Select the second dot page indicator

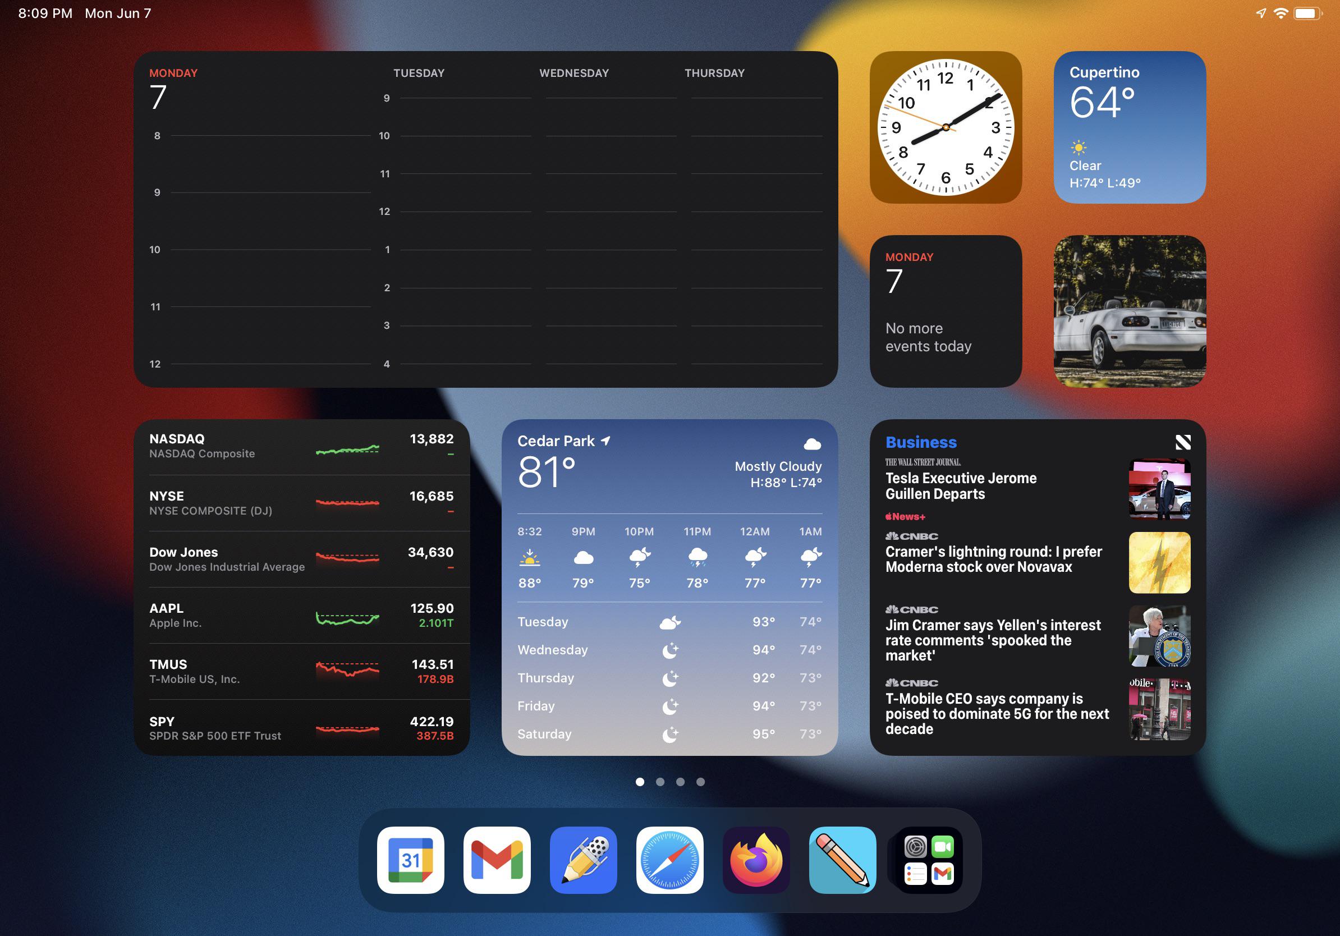660,781
